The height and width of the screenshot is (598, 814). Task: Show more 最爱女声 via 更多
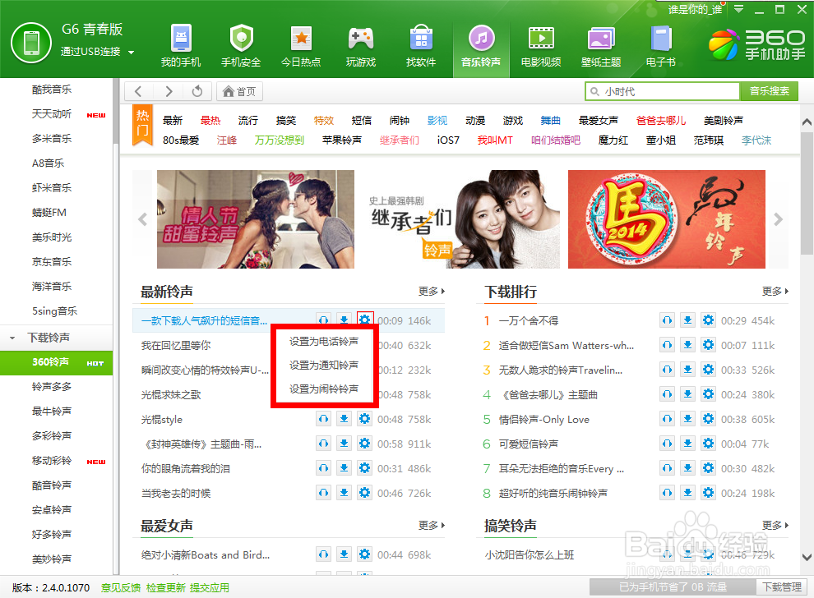(432, 526)
